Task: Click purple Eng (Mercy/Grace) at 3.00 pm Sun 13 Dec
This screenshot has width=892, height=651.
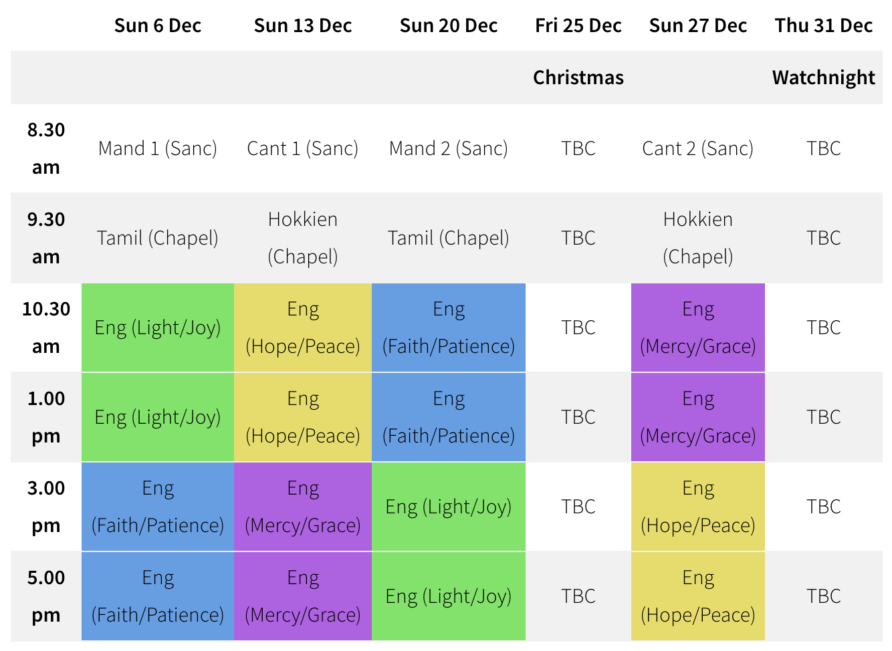Action: [x=303, y=507]
